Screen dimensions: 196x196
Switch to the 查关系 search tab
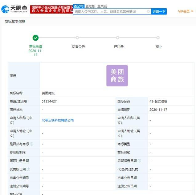102,6
